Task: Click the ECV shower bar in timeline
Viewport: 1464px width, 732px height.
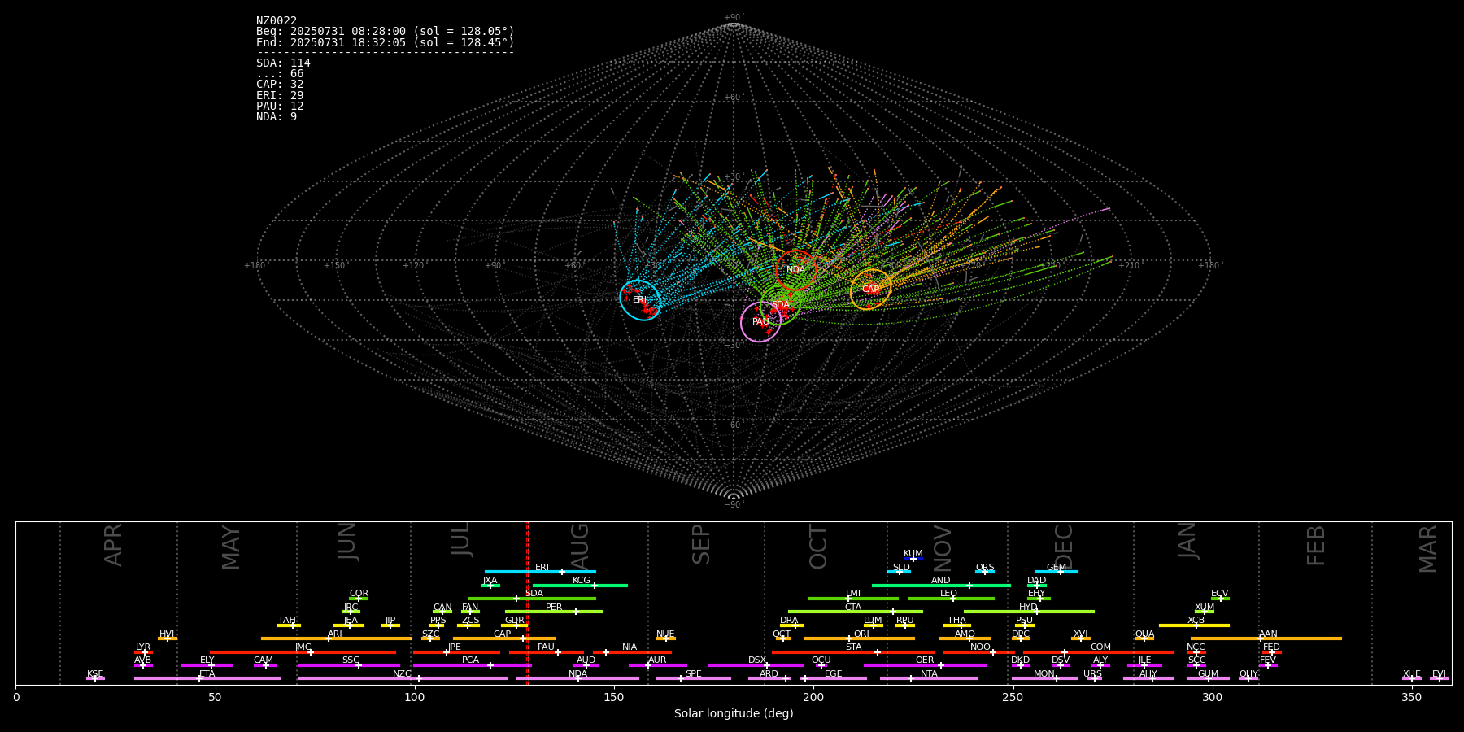Action: (x=1220, y=599)
